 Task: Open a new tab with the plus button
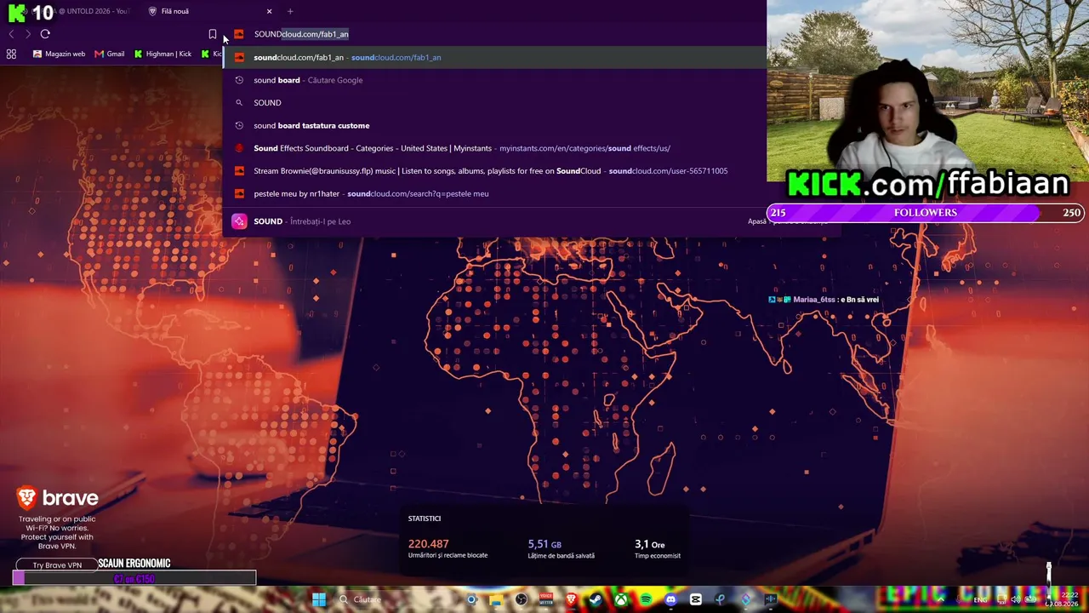click(x=290, y=11)
